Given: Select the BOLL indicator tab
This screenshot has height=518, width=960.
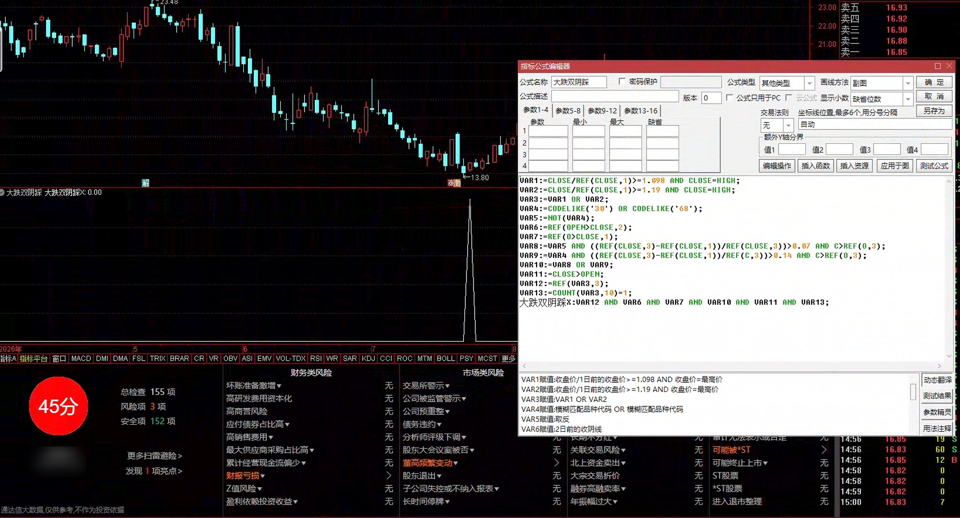Looking at the screenshot, I should 446,359.
